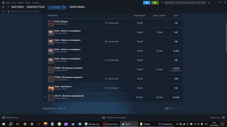Click the Steam logo in the title bar

[x=3, y=2]
